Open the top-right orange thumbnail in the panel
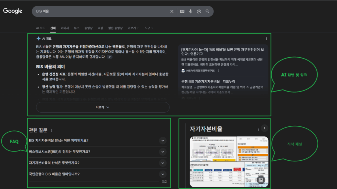 (x=253, y=149)
